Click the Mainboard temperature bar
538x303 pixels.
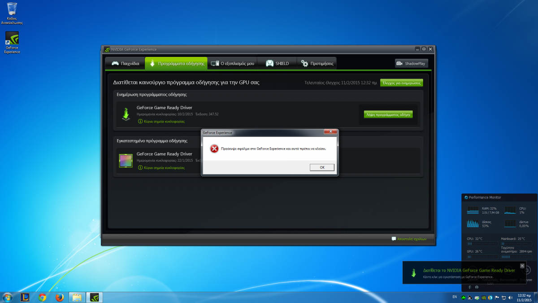pos(516,244)
